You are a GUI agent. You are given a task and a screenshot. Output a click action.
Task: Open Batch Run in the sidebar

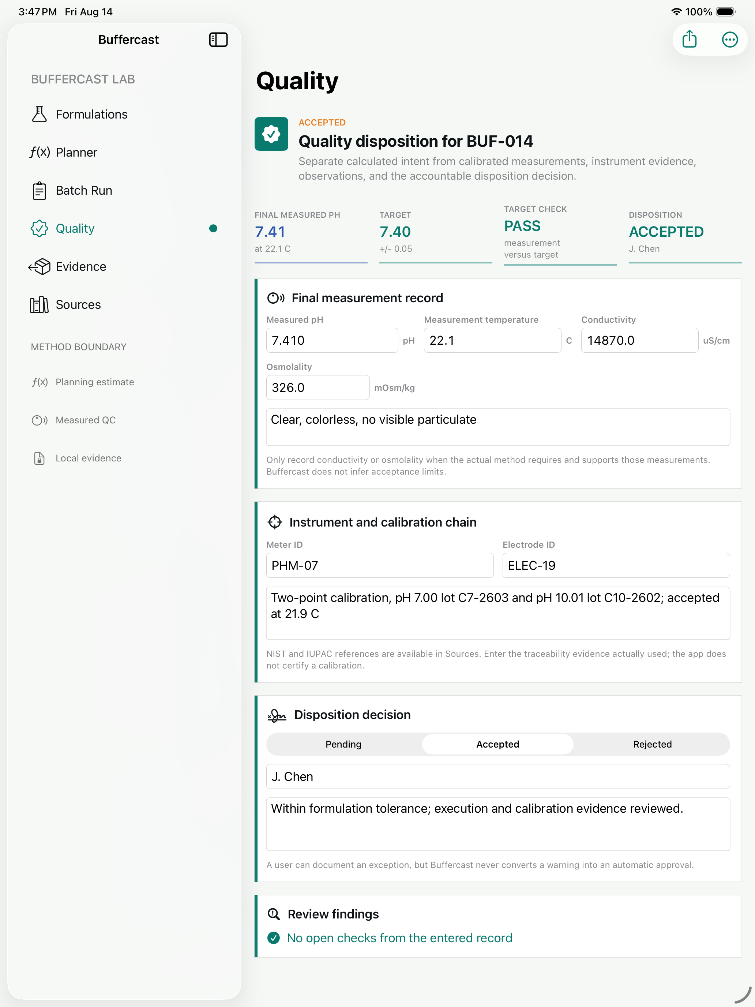[124, 190]
